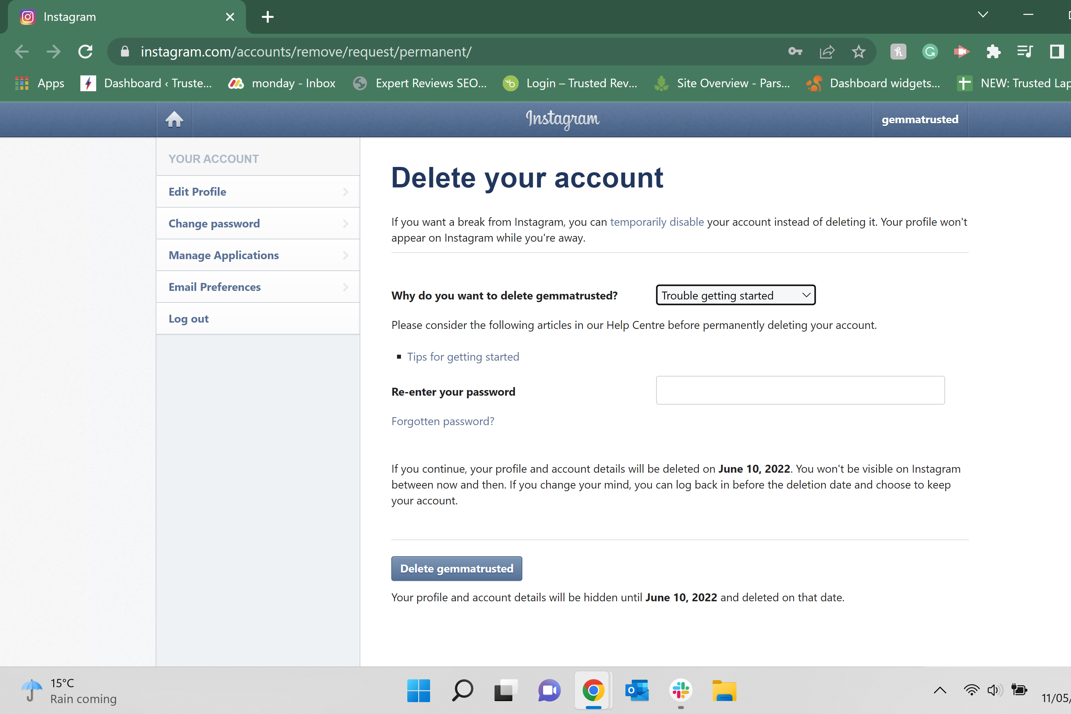Viewport: 1071px width, 714px height.
Task: Open the Expert Reviews SEO bookmark
Action: pos(420,83)
